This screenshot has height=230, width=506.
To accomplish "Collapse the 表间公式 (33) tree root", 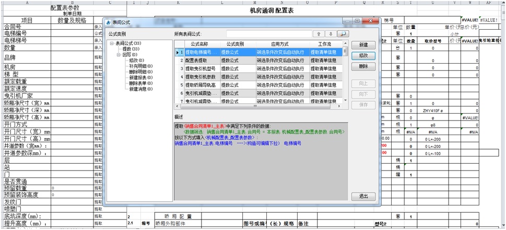I will [x=112, y=43].
